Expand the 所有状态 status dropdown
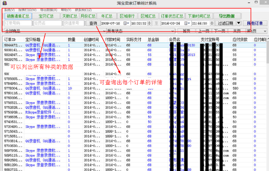This screenshot has height=171, width=269. coord(172,31)
